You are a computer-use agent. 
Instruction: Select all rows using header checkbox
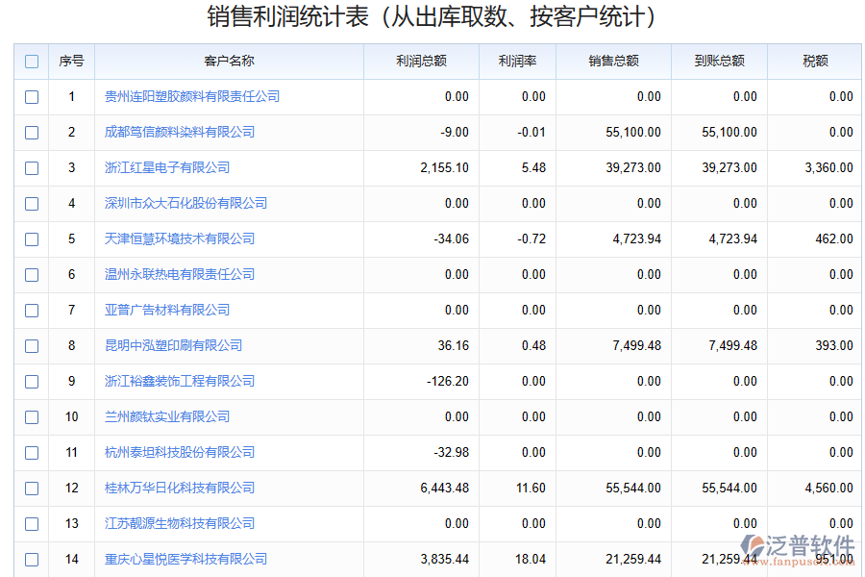pos(31,61)
